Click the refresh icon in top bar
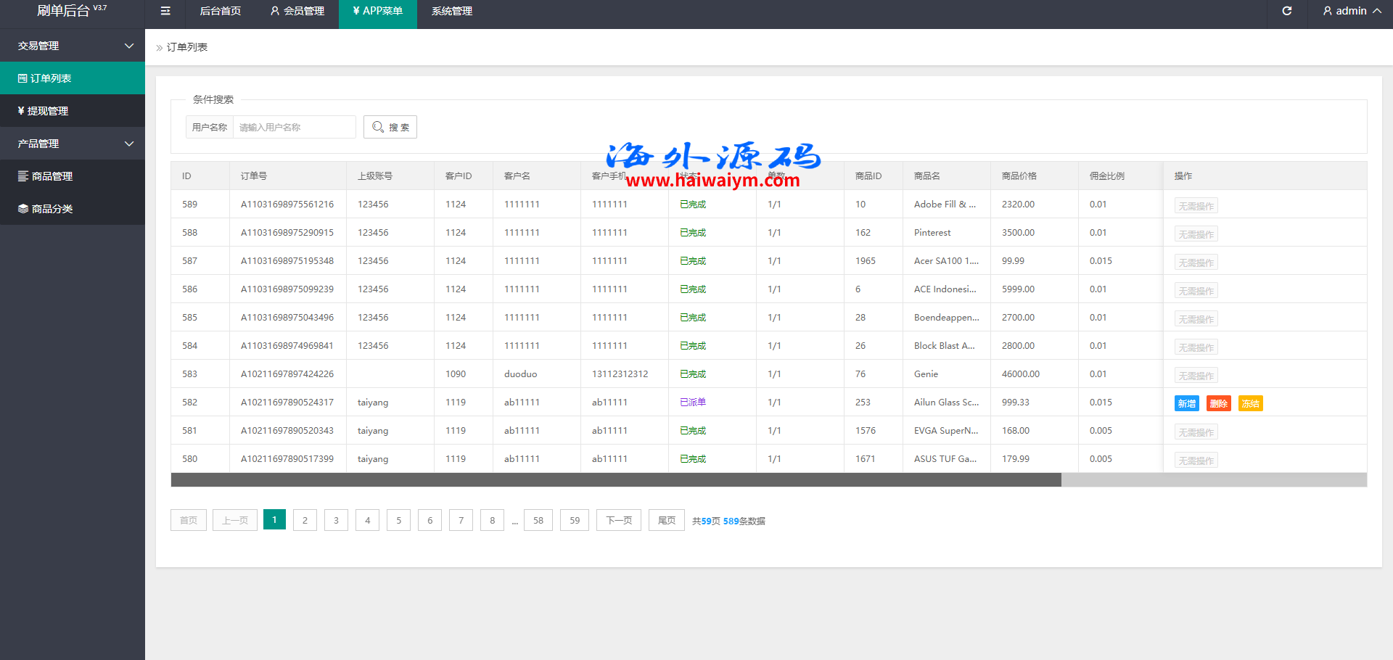This screenshot has height=660, width=1393. (x=1286, y=11)
